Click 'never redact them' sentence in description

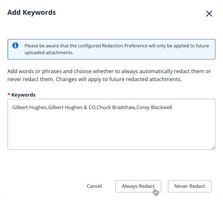(x=31, y=79)
